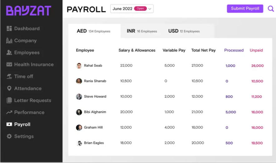Image resolution: width=276 pixels, height=163 pixels.
Task: Open Bibi Alghanim's employee row
Action: pos(170,112)
